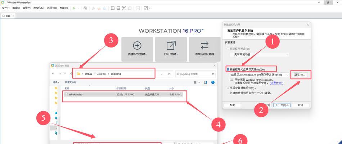
Task: Open the view options dropdown arrow
Action: click(x=199, y=82)
